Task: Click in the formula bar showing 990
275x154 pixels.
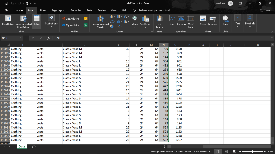Action: coord(161,38)
